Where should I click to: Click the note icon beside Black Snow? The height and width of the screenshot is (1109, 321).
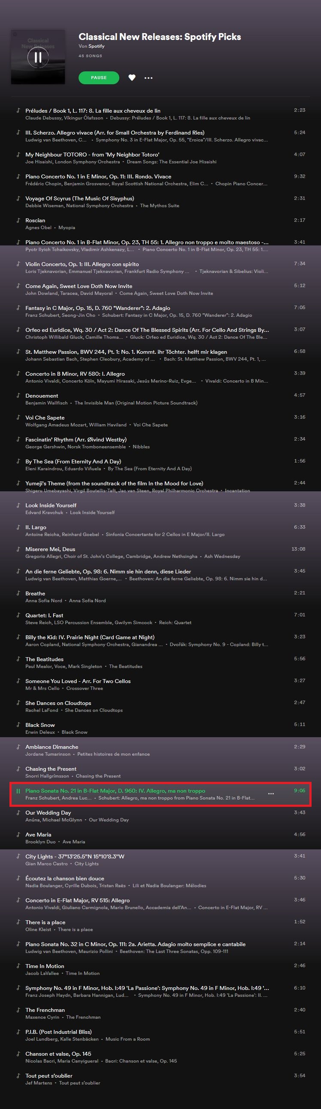coord(18,725)
